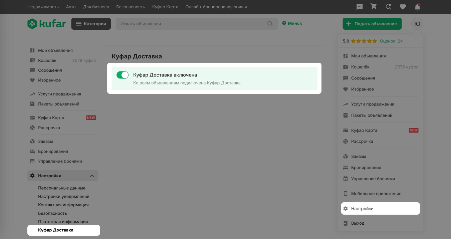This screenshot has height=239, width=451.
Task: Click the search magnifier icon
Action: coord(270,24)
